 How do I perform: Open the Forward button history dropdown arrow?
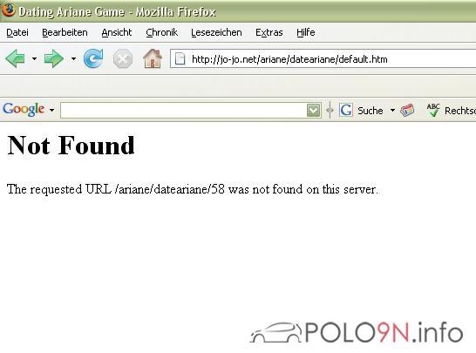73,58
